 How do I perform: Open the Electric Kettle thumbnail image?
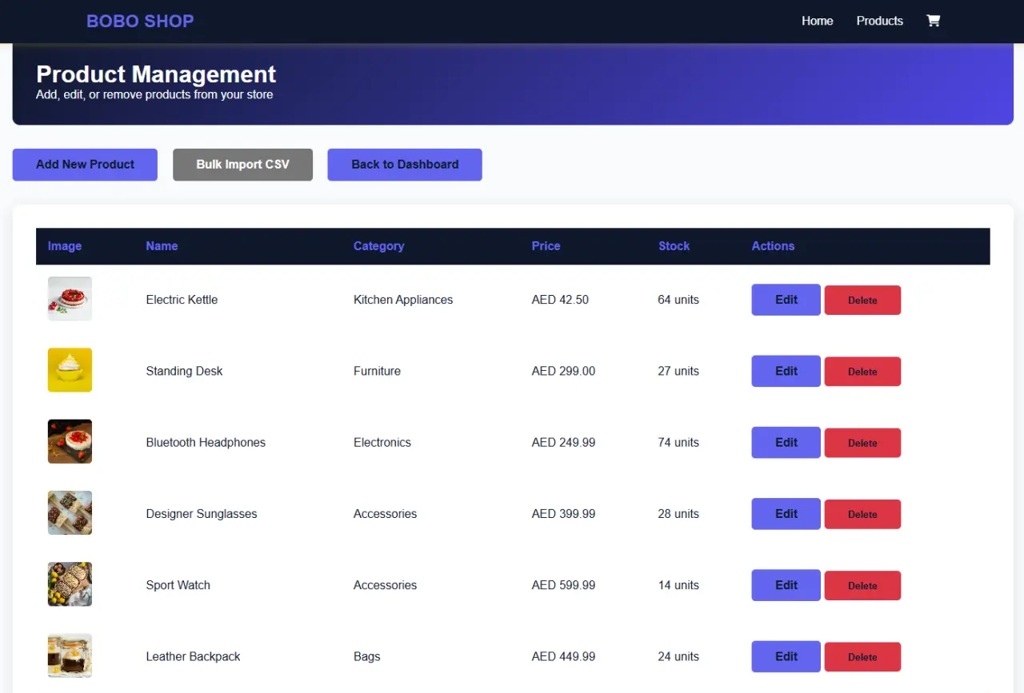(x=70, y=299)
